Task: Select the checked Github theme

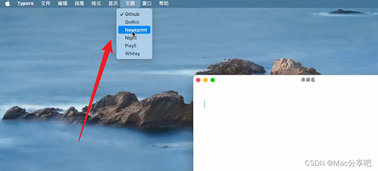Action: pyautogui.click(x=134, y=14)
